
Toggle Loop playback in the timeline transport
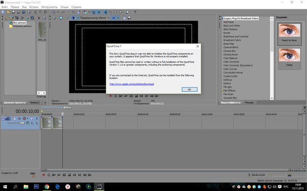pos(49,175)
